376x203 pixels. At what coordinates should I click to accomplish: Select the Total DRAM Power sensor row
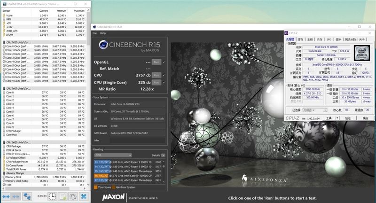coord(44,169)
